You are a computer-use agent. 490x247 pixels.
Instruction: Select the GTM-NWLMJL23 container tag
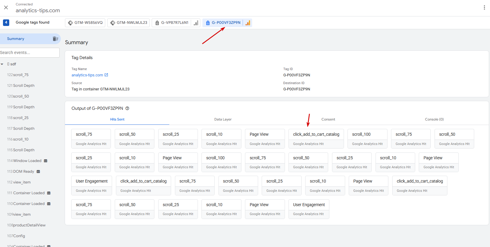coord(128,23)
